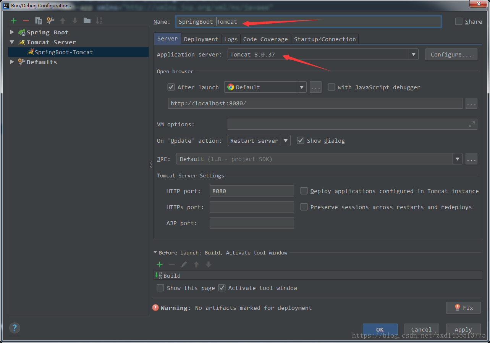Collapse the Tomcat Server tree node
The width and height of the screenshot is (490, 343).
[x=12, y=42]
